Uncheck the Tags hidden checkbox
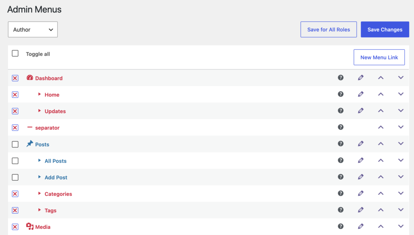 pos(15,210)
